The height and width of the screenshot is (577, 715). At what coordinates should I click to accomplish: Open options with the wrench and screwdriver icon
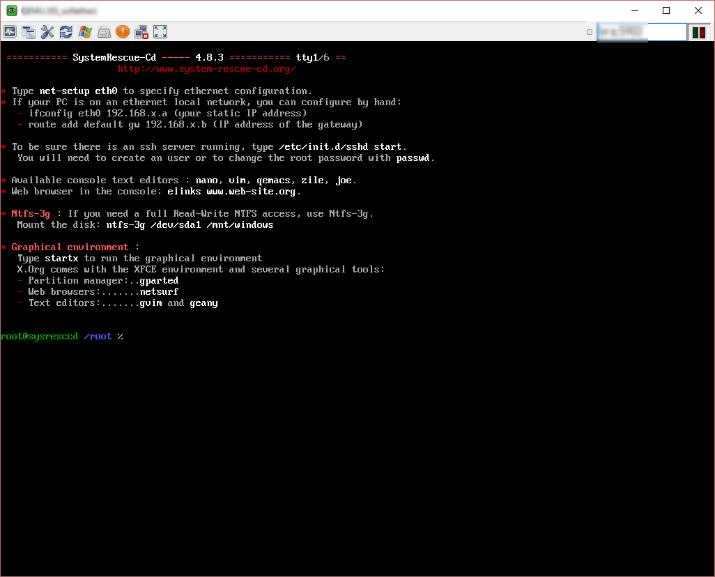(x=47, y=31)
